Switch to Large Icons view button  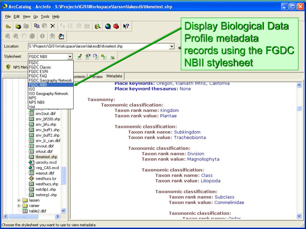pyautogui.click(x=63, y=26)
